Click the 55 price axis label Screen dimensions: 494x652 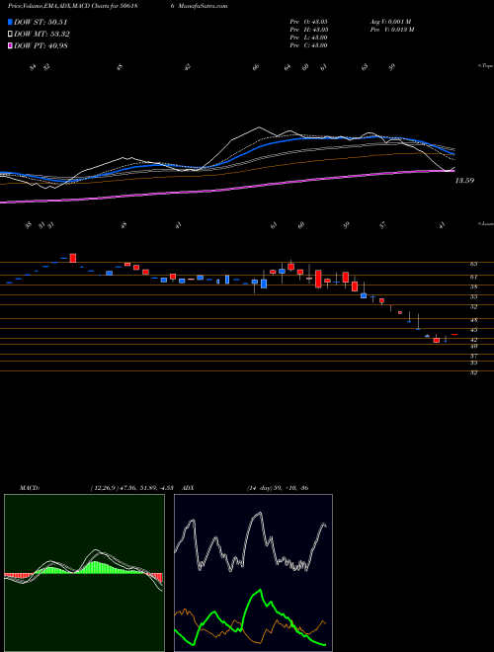(473, 297)
